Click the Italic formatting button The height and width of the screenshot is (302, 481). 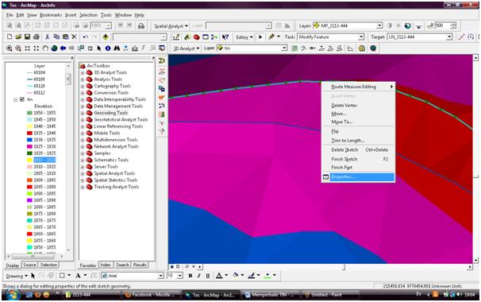198,276
